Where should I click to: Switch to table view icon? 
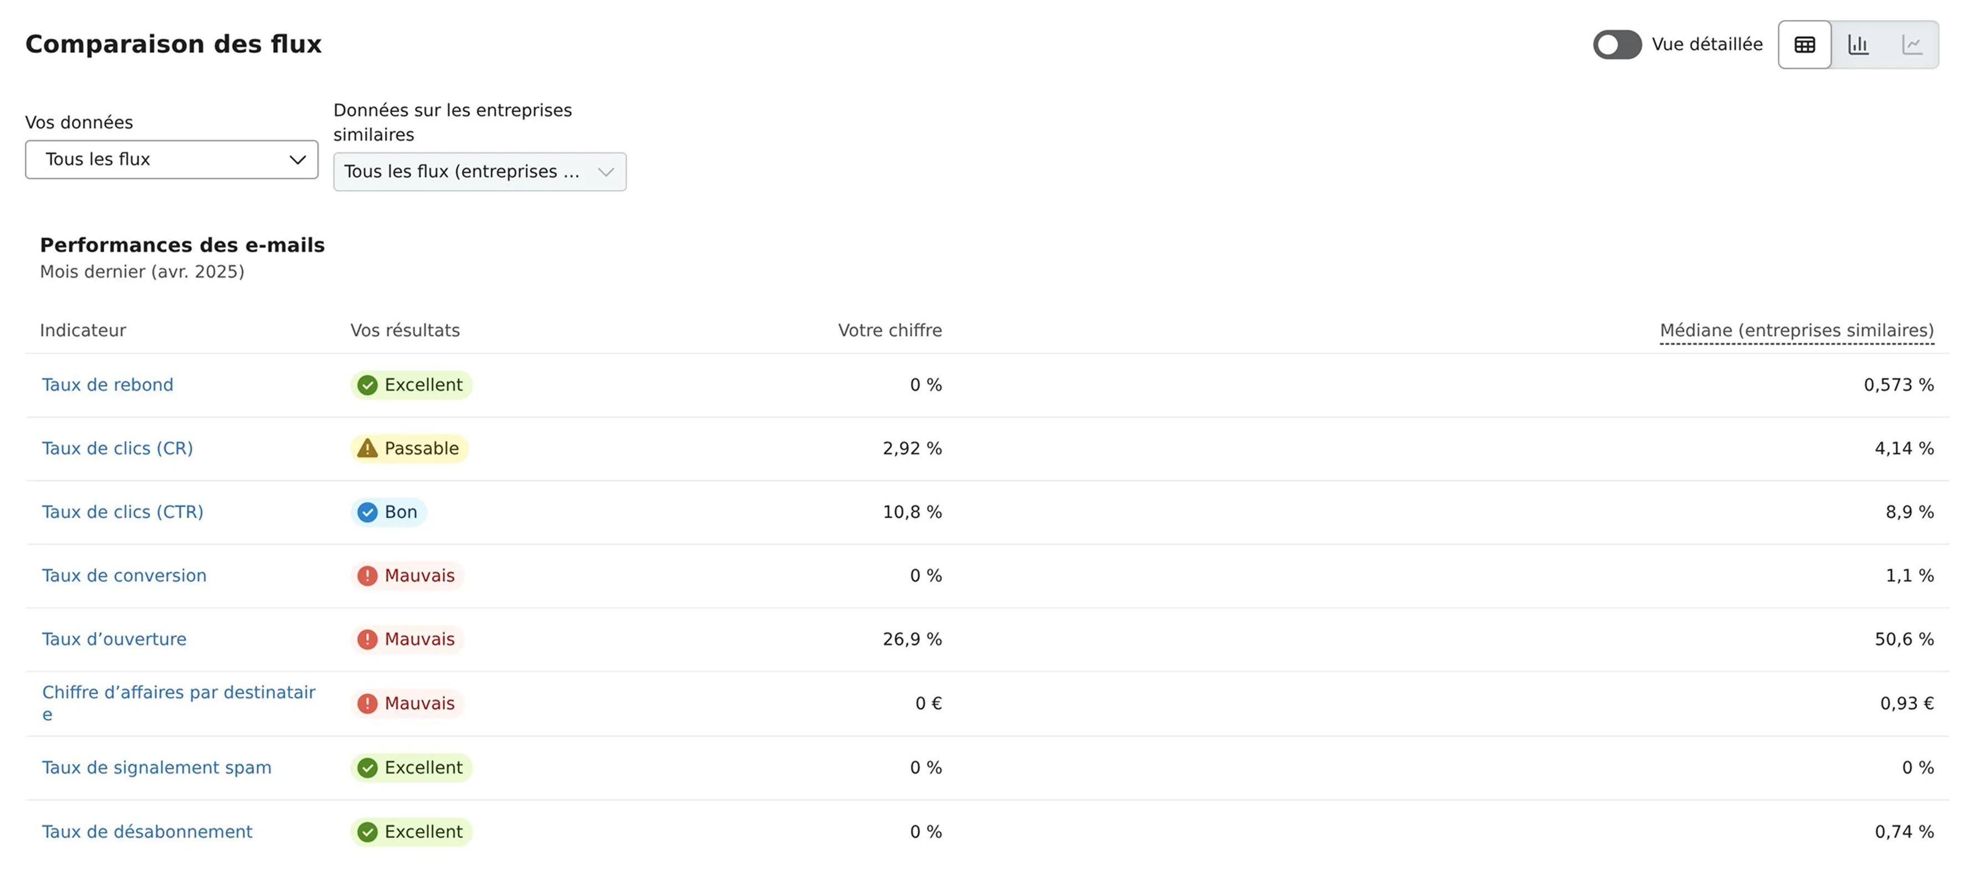pos(1804,44)
